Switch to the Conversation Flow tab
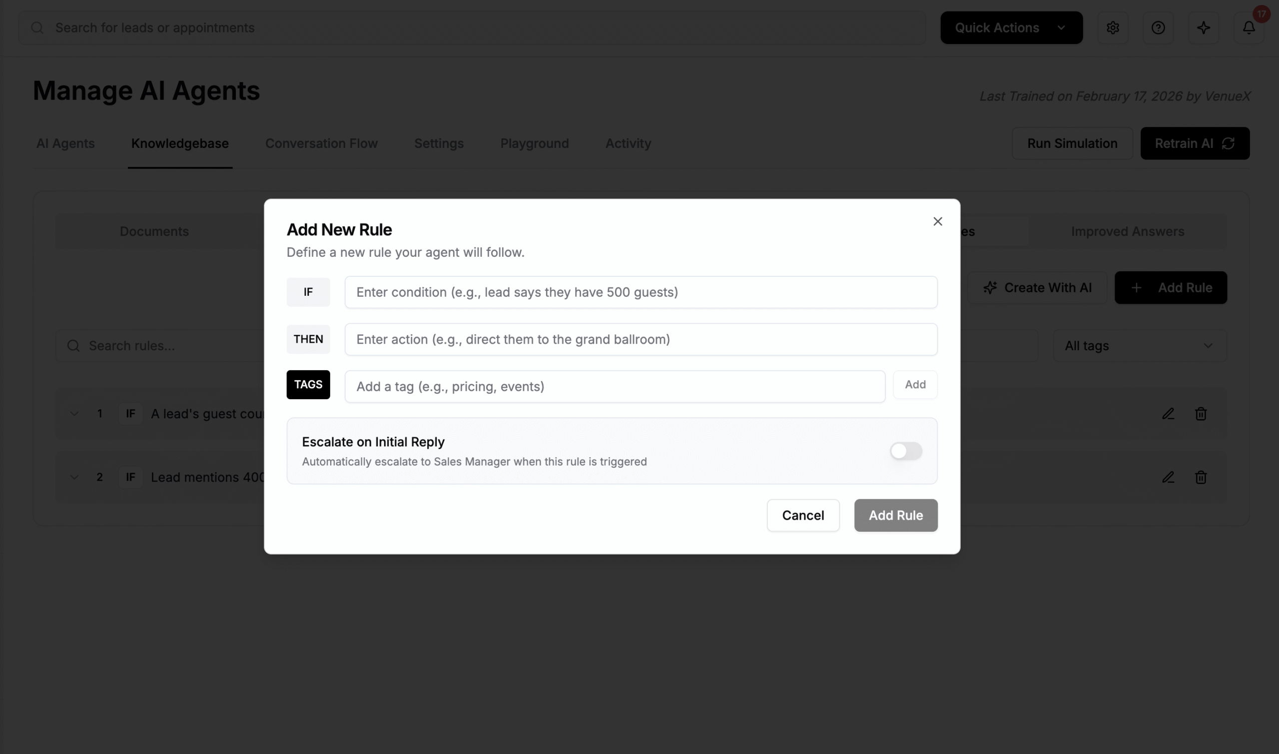 [x=321, y=144]
